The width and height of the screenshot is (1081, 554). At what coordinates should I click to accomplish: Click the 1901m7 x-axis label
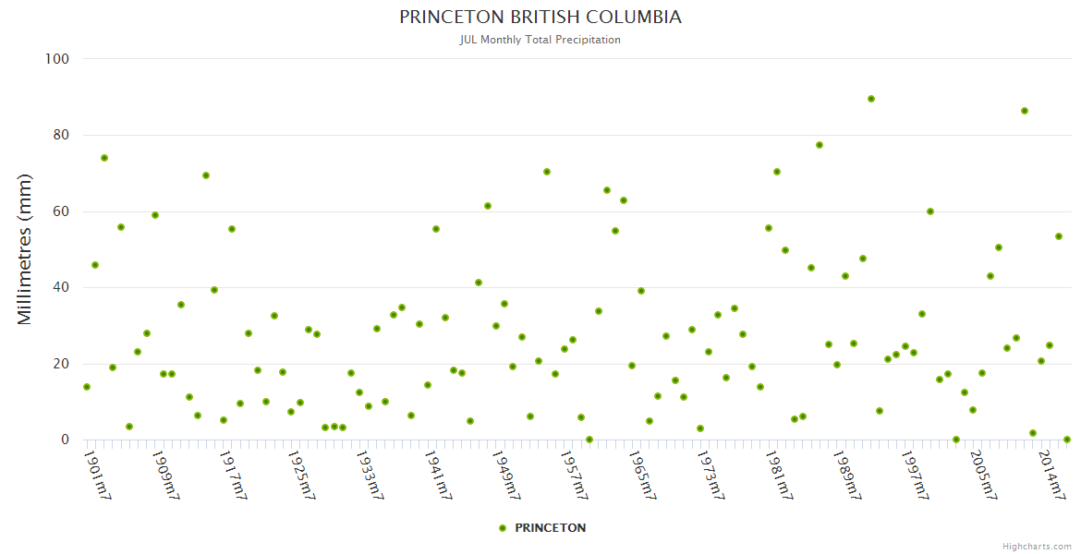pos(98,474)
